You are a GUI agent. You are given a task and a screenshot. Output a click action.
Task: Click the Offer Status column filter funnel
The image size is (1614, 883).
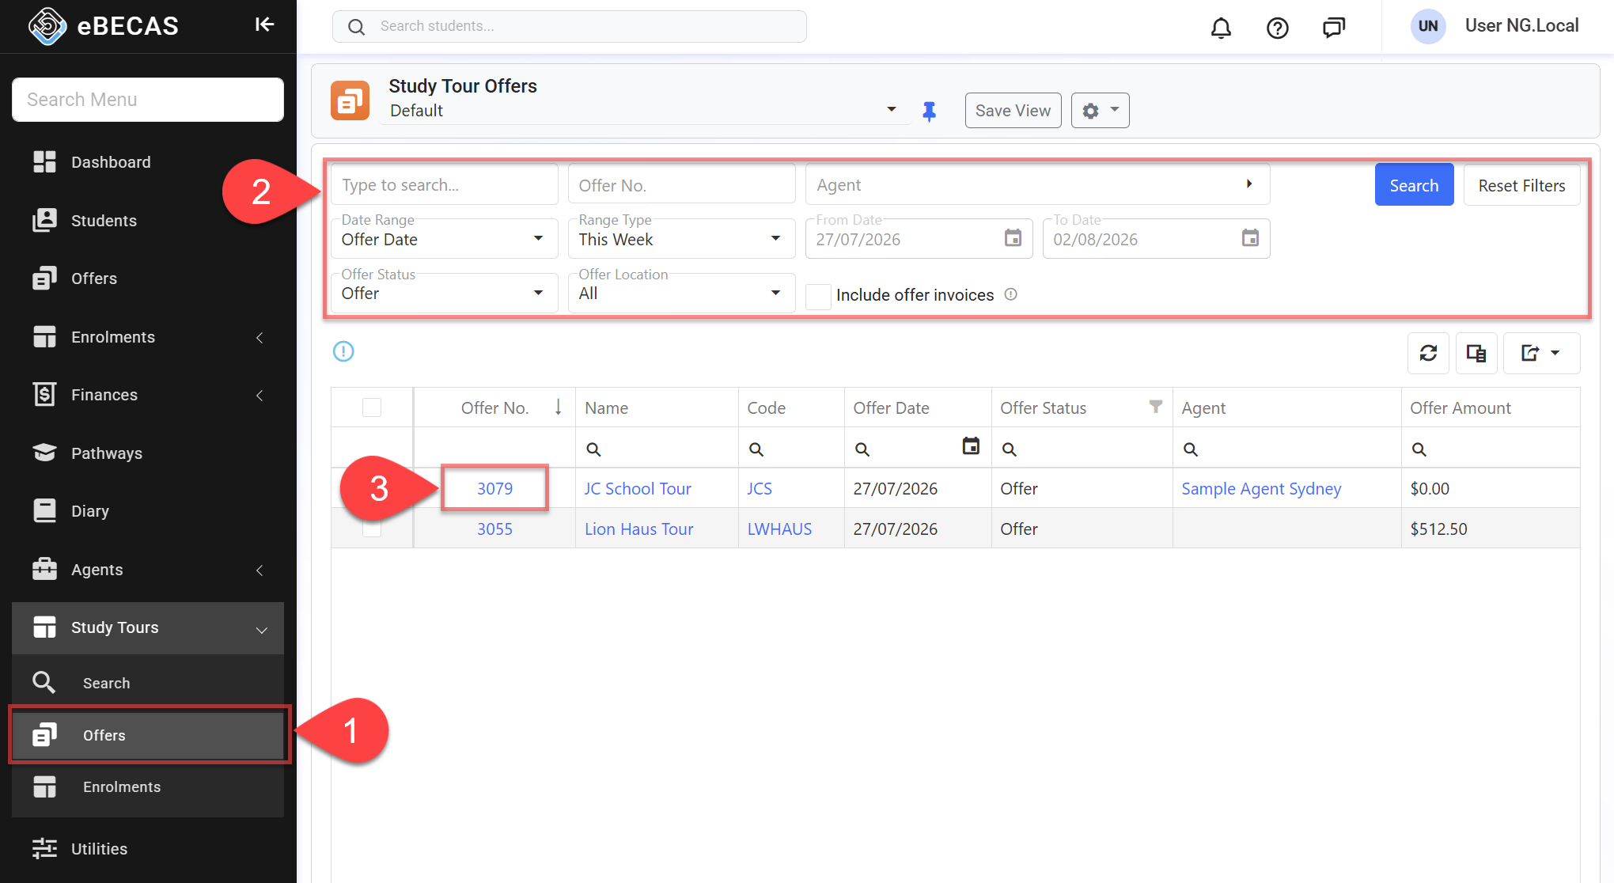(1156, 407)
